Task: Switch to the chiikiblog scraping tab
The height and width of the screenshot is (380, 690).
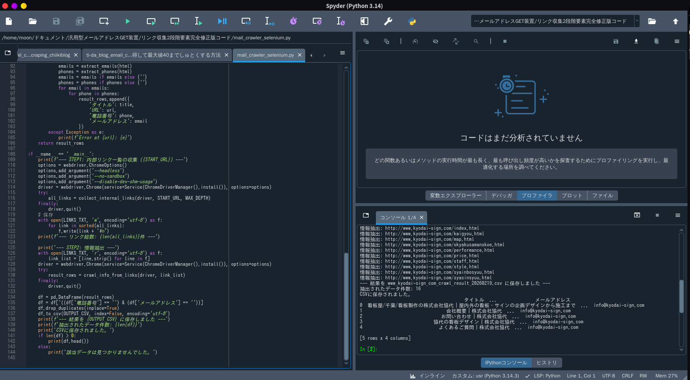Action: tap(44, 55)
